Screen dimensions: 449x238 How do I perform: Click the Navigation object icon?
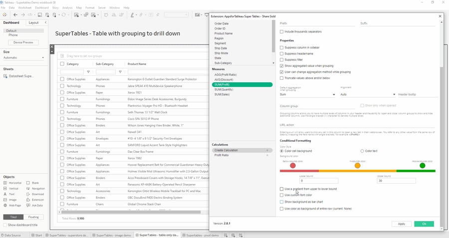pos(28,189)
